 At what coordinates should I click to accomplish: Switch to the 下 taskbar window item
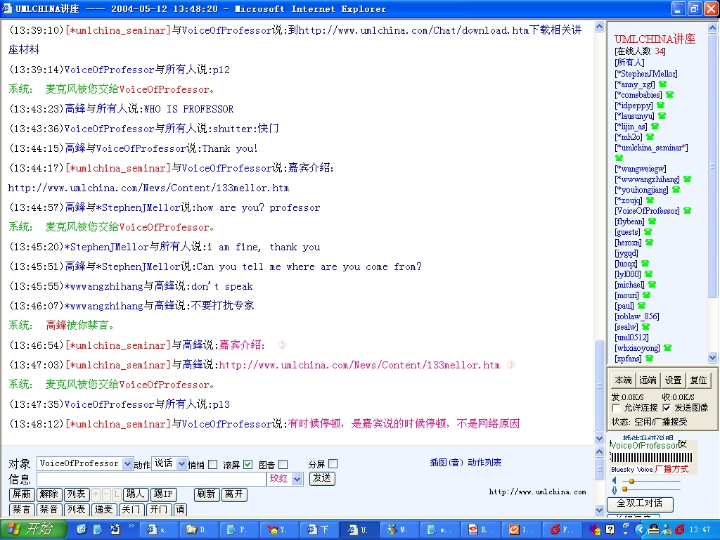tap(319, 530)
